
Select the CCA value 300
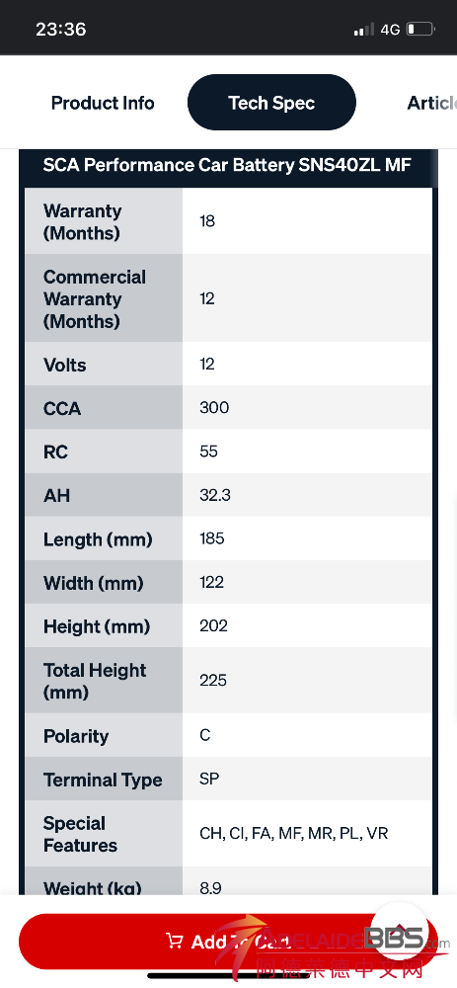pyautogui.click(x=214, y=408)
